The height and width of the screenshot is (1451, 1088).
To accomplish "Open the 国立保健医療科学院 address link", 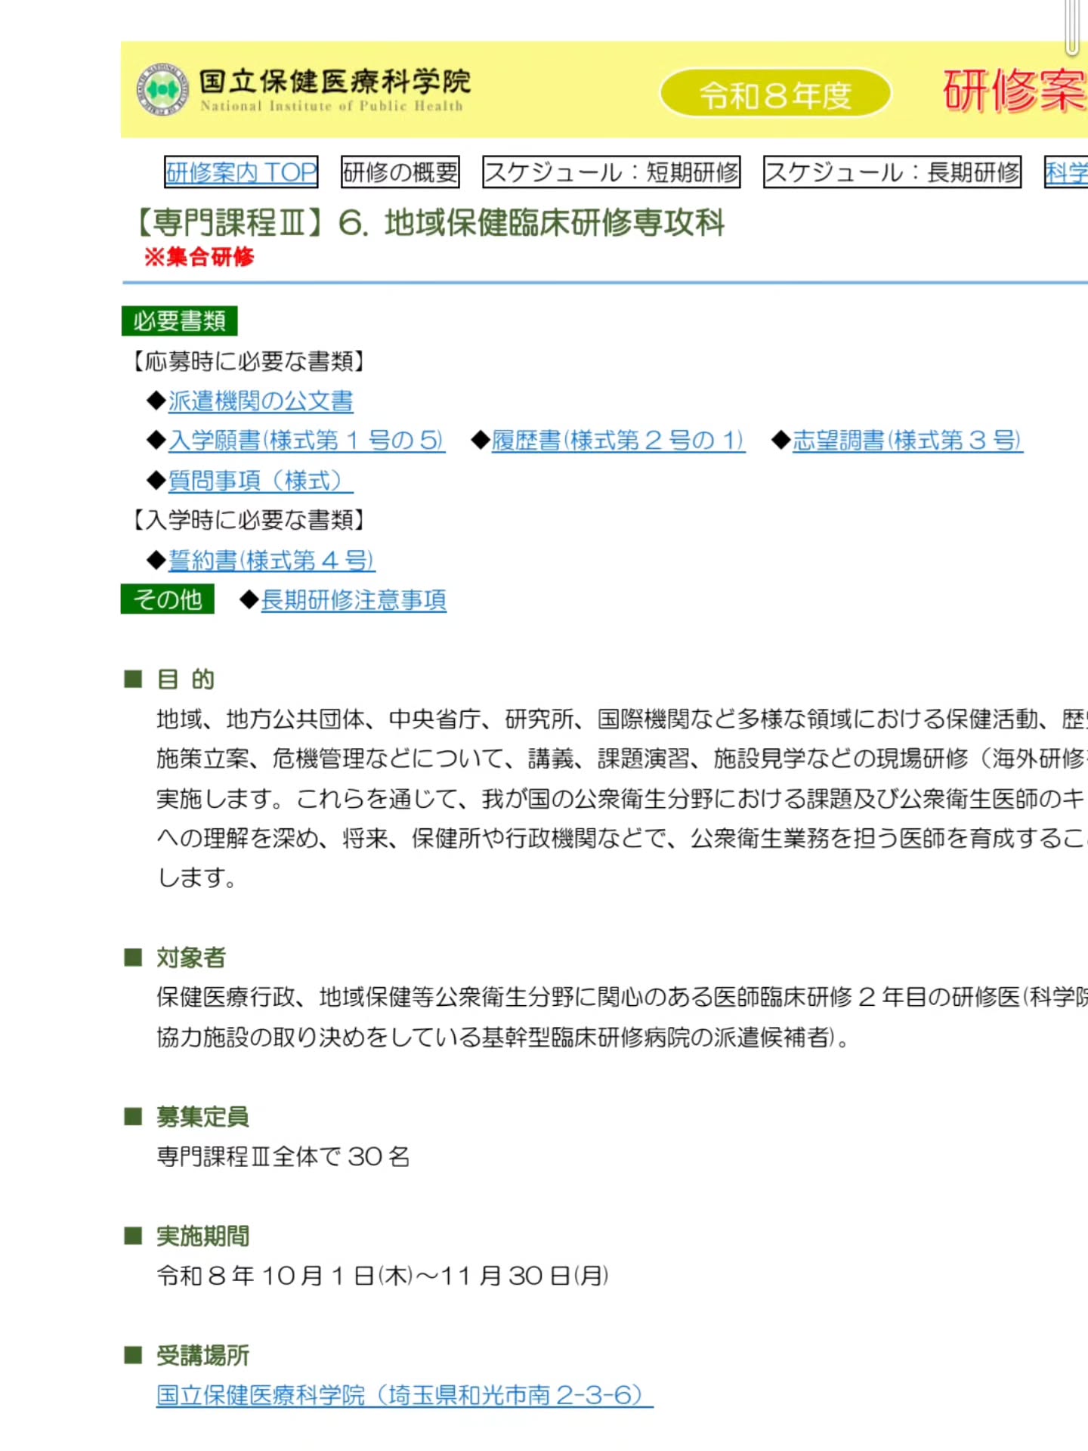I will (x=404, y=1395).
